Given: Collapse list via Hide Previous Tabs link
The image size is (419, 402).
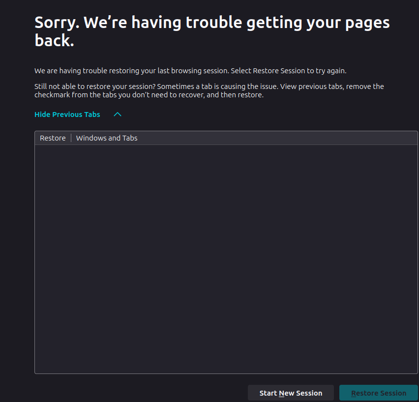Looking at the screenshot, I should [x=67, y=115].
